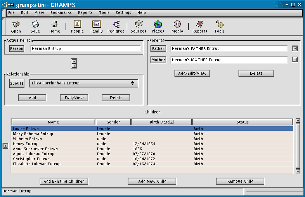Open the Places view

point(158,27)
